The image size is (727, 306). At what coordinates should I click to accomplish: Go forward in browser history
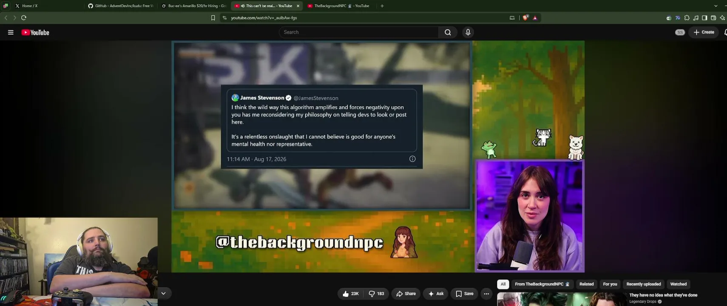coord(14,18)
